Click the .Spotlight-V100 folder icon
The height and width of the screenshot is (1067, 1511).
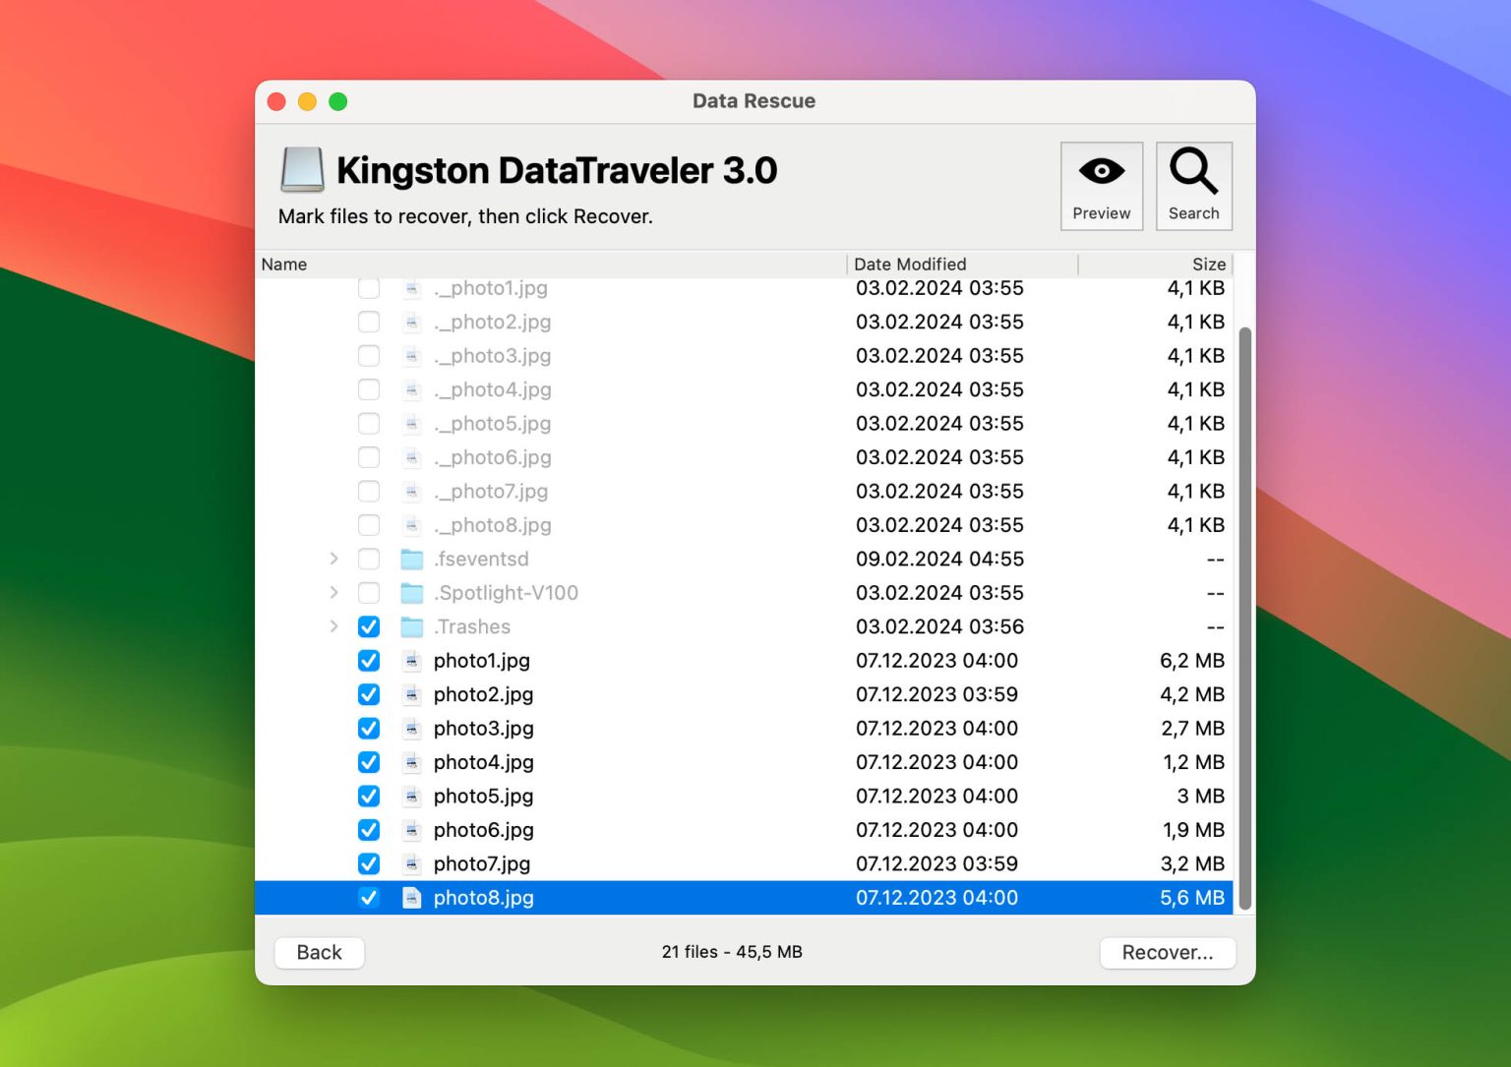pyautogui.click(x=412, y=593)
